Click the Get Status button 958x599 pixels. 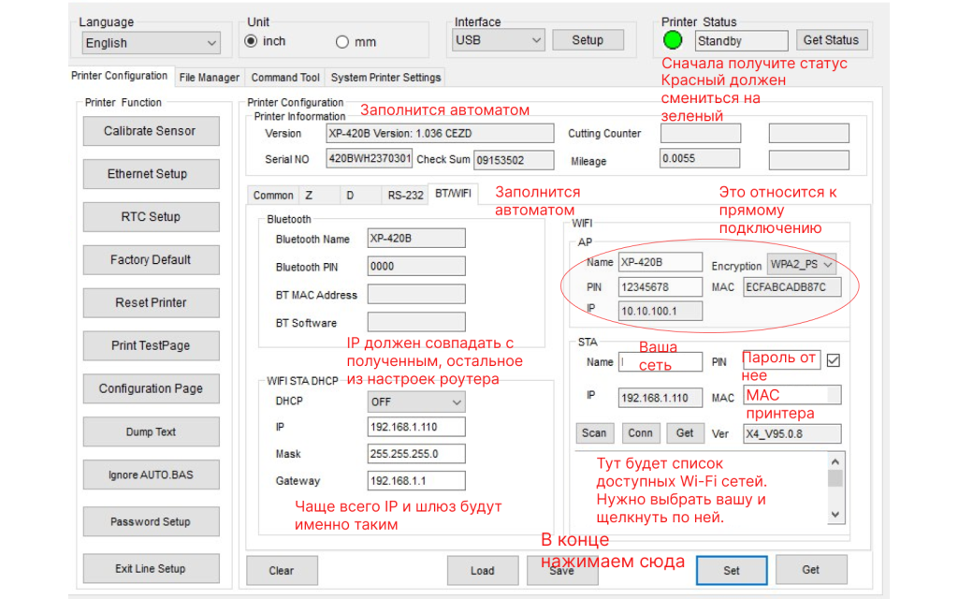pos(831,40)
